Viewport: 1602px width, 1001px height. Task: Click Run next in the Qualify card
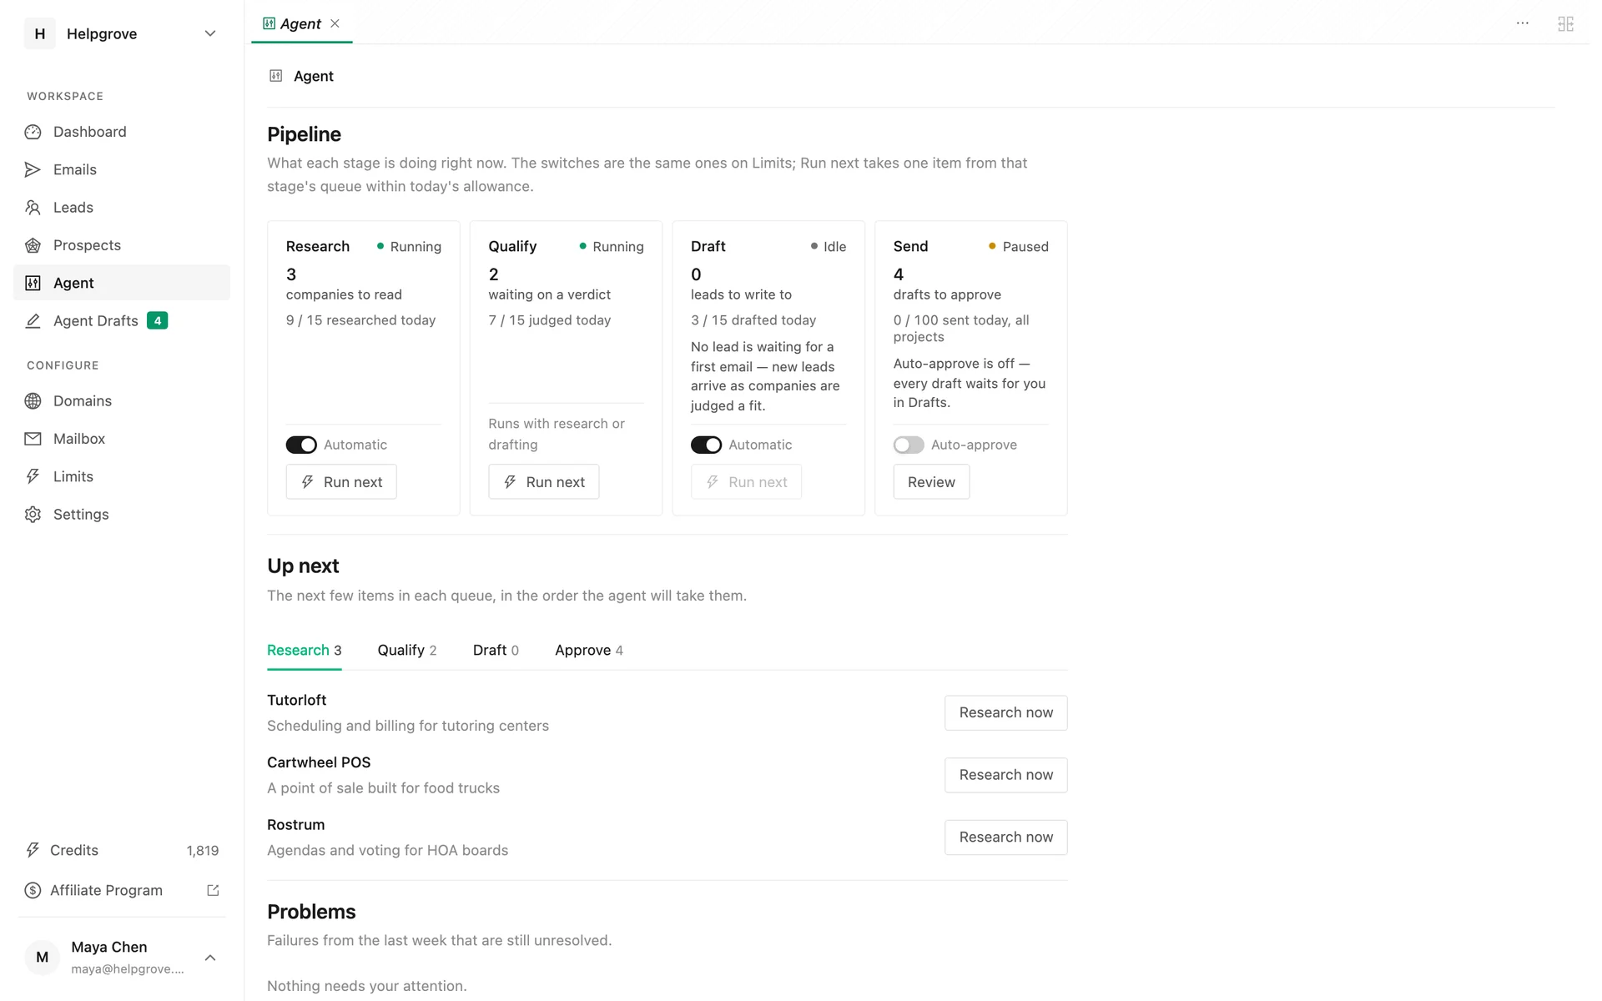click(x=543, y=481)
